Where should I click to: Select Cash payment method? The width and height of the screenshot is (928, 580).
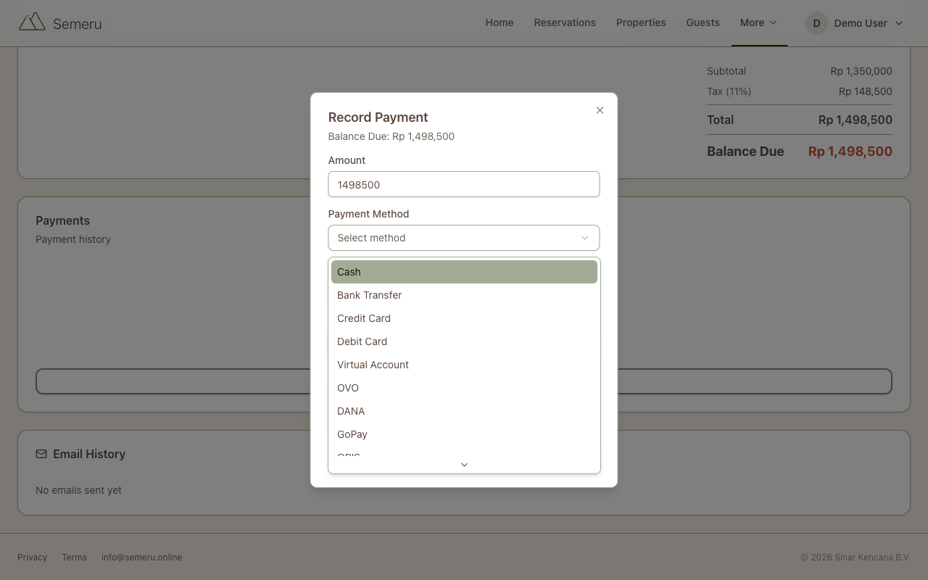(x=464, y=272)
